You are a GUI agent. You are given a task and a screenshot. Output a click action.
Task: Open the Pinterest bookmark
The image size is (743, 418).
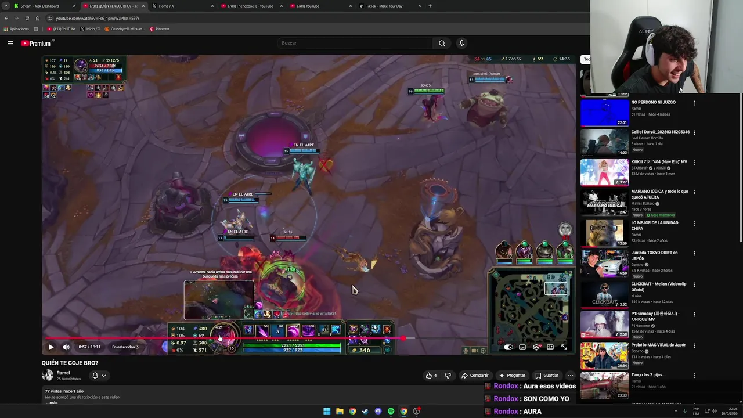click(x=160, y=29)
